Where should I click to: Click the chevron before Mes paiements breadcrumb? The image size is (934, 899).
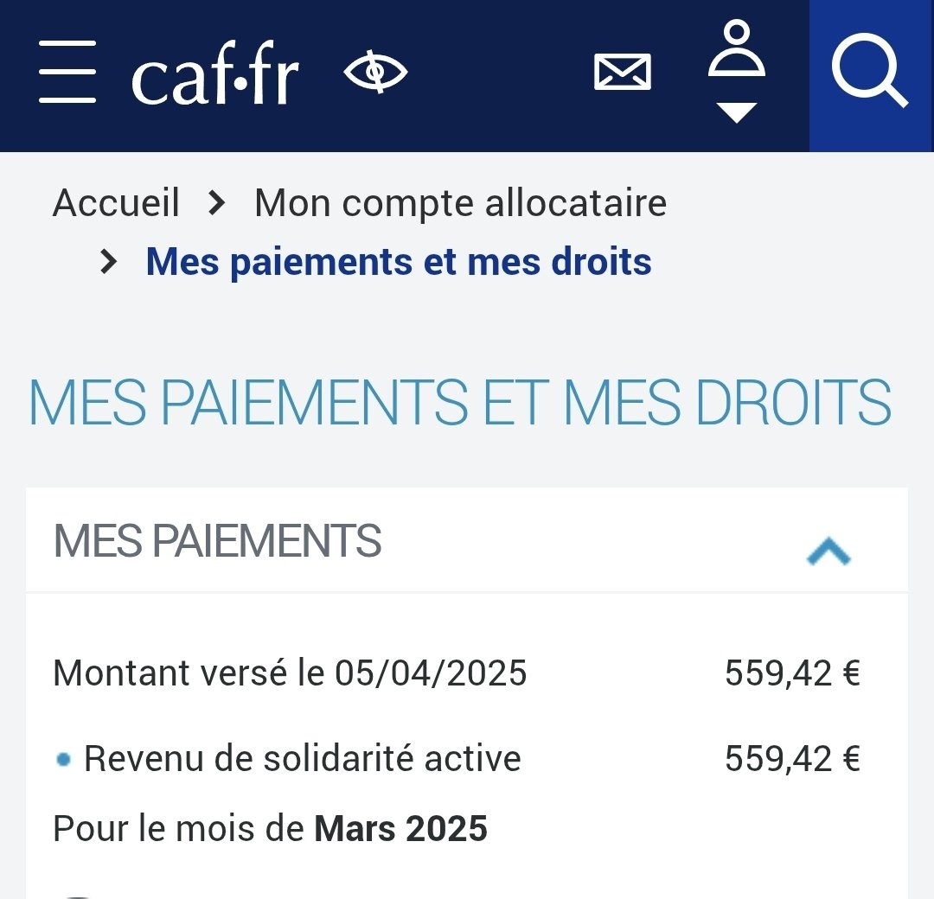108,262
